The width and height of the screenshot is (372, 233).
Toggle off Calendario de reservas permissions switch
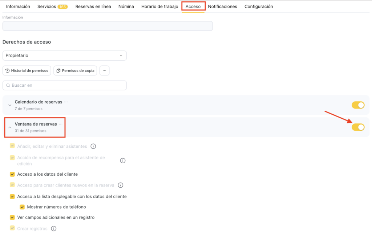point(358,105)
